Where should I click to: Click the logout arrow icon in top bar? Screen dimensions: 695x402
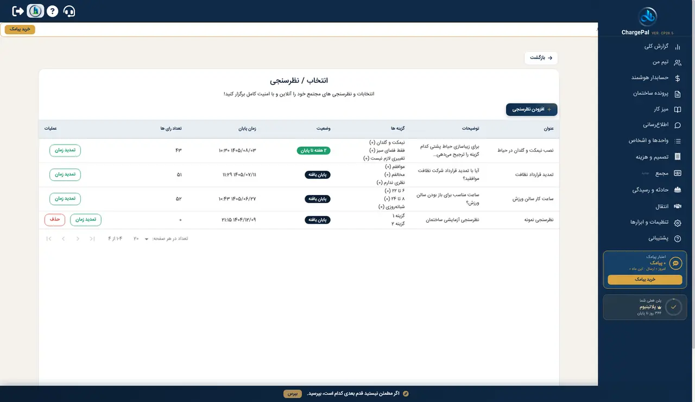18,11
